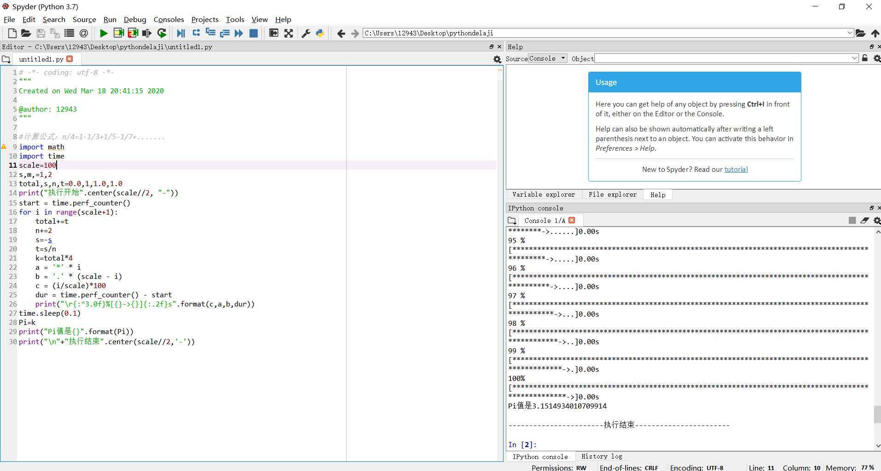Run the current cell and advance
Viewport: 881px width, 471px height.
(133, 33)
